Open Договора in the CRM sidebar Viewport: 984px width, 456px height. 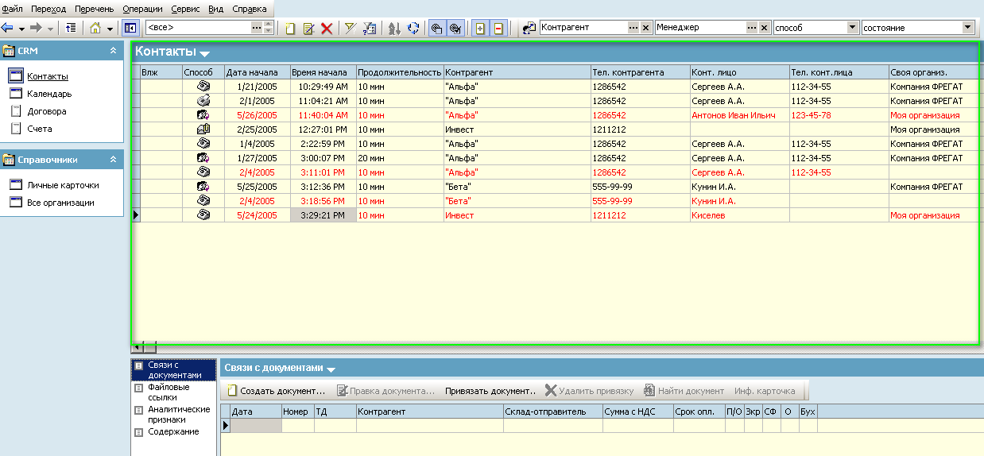47,112
